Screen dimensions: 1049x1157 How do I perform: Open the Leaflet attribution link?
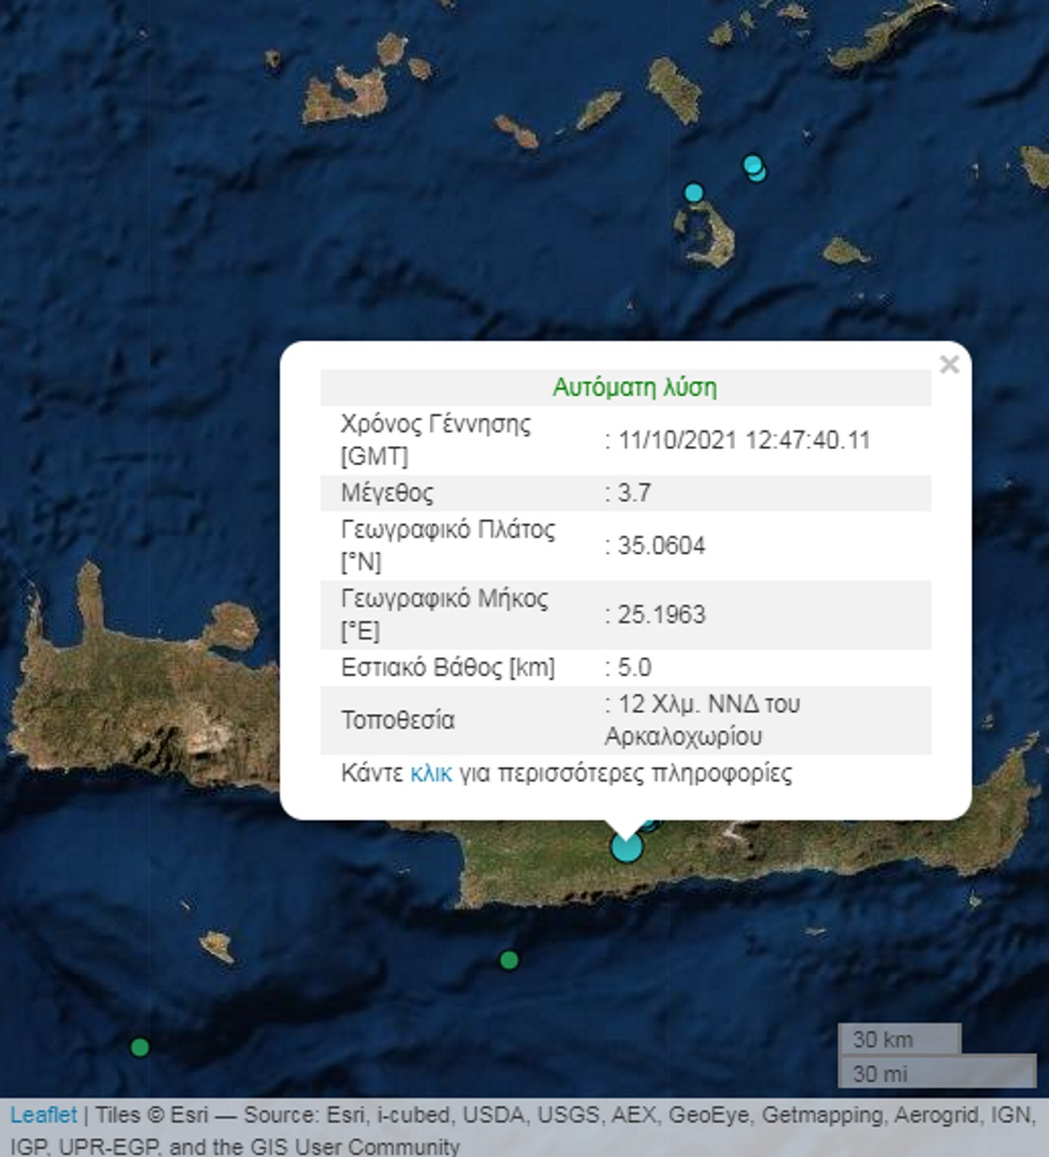43,1116
